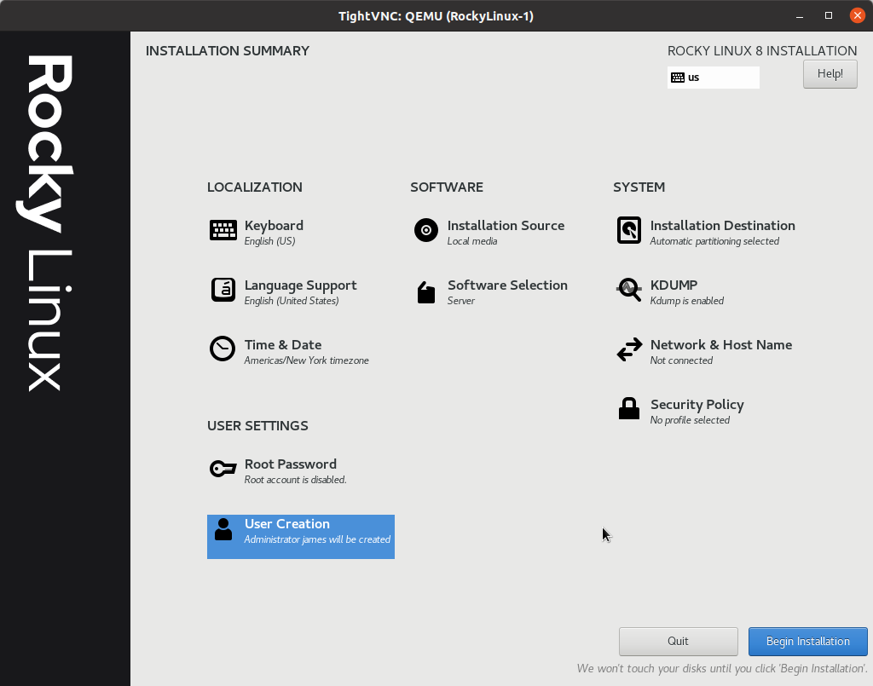Image resolution: width=873 pixels, height=686 pixels.
Task: Open the Network & Host Name label
Action: [x=721, y=345]
